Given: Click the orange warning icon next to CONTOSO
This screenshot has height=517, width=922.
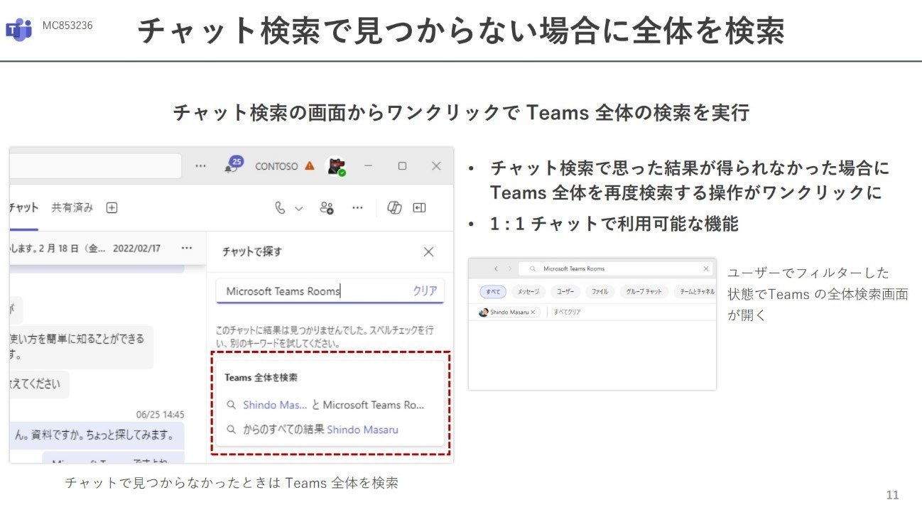Looking at the screenshot, I should (x=309, y=165).
